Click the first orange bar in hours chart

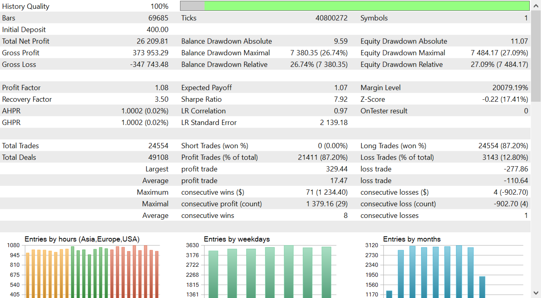click(x=28, y=275)
